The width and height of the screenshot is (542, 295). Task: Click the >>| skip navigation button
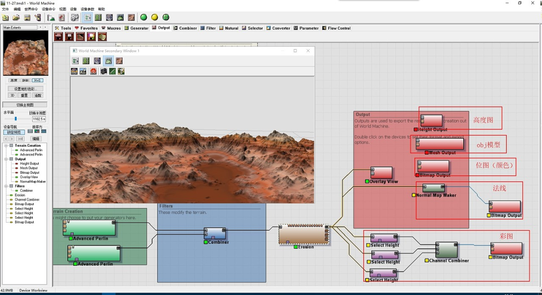(x=20, y=139)
